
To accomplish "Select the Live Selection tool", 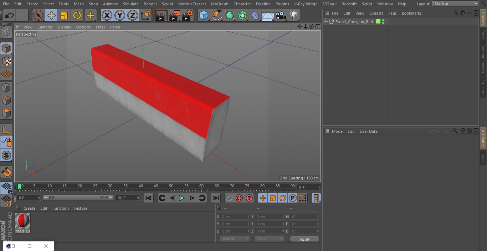I will click(39, 16).
